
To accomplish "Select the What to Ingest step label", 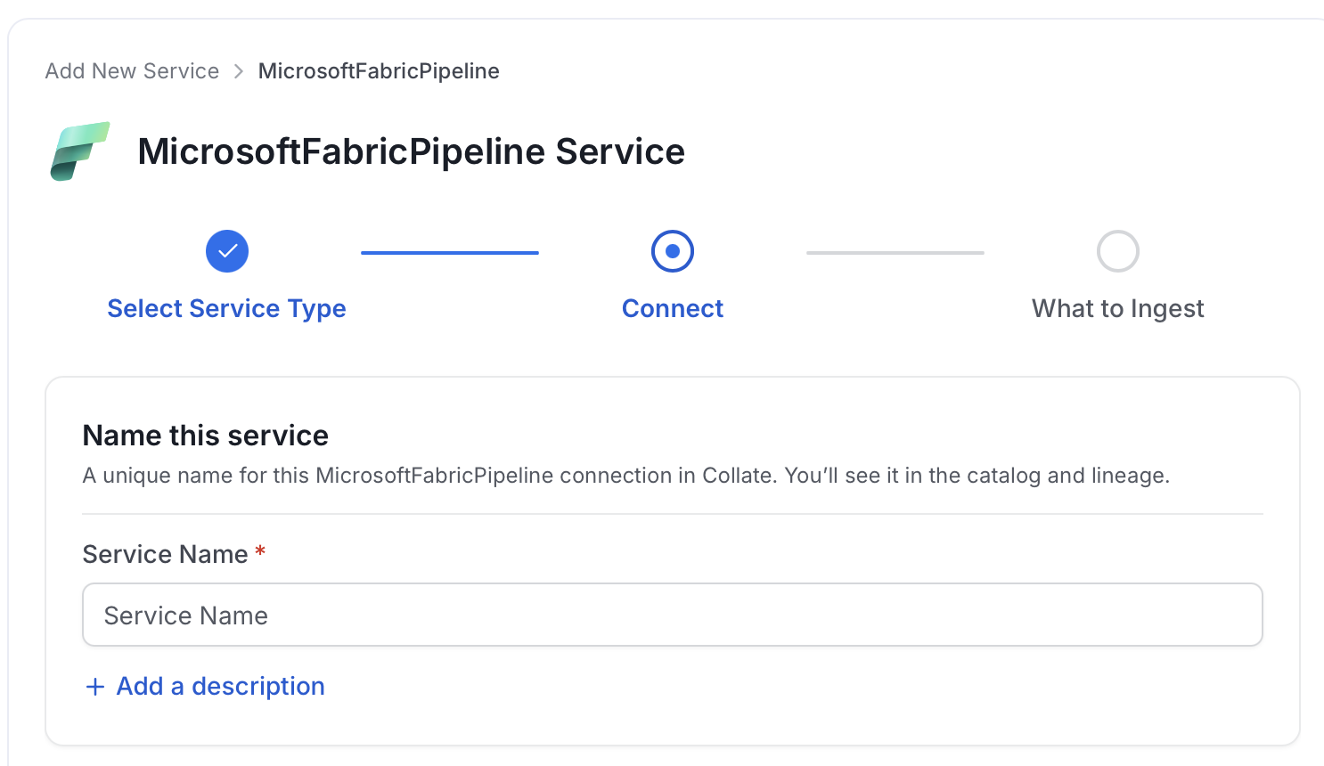I will tap(1118, 308).
